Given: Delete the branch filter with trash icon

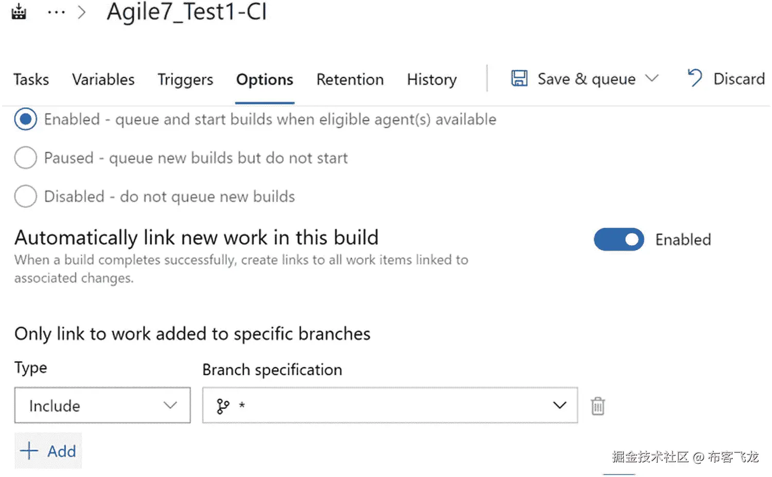Looking at the screenshot, I should coord(598,406).
